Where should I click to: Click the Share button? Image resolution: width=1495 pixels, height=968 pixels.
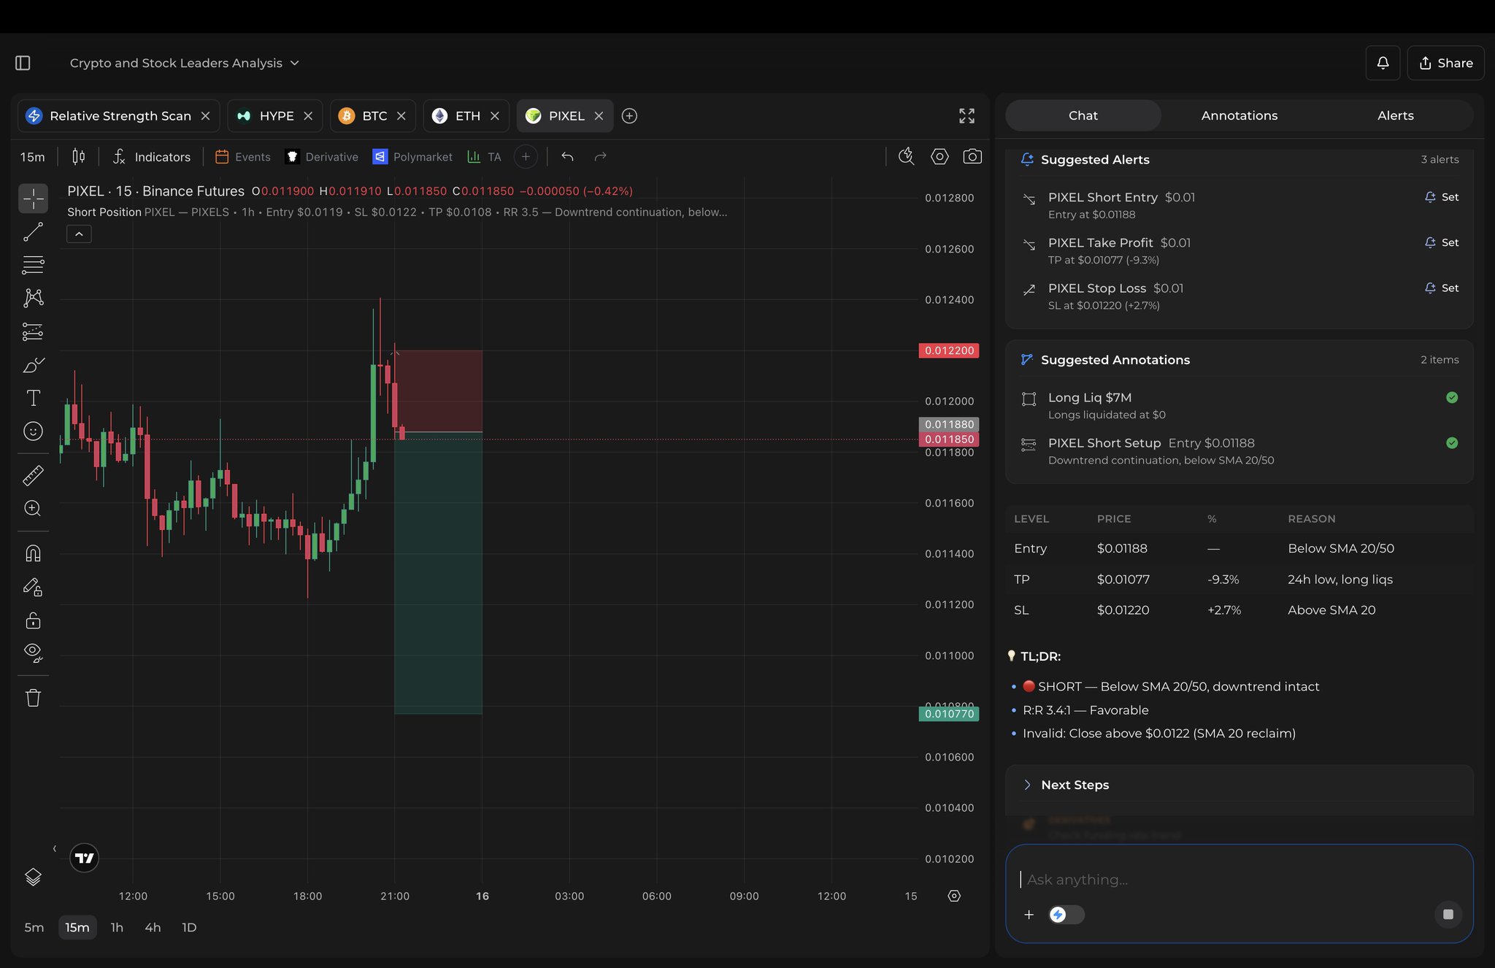pos(1445,63)
